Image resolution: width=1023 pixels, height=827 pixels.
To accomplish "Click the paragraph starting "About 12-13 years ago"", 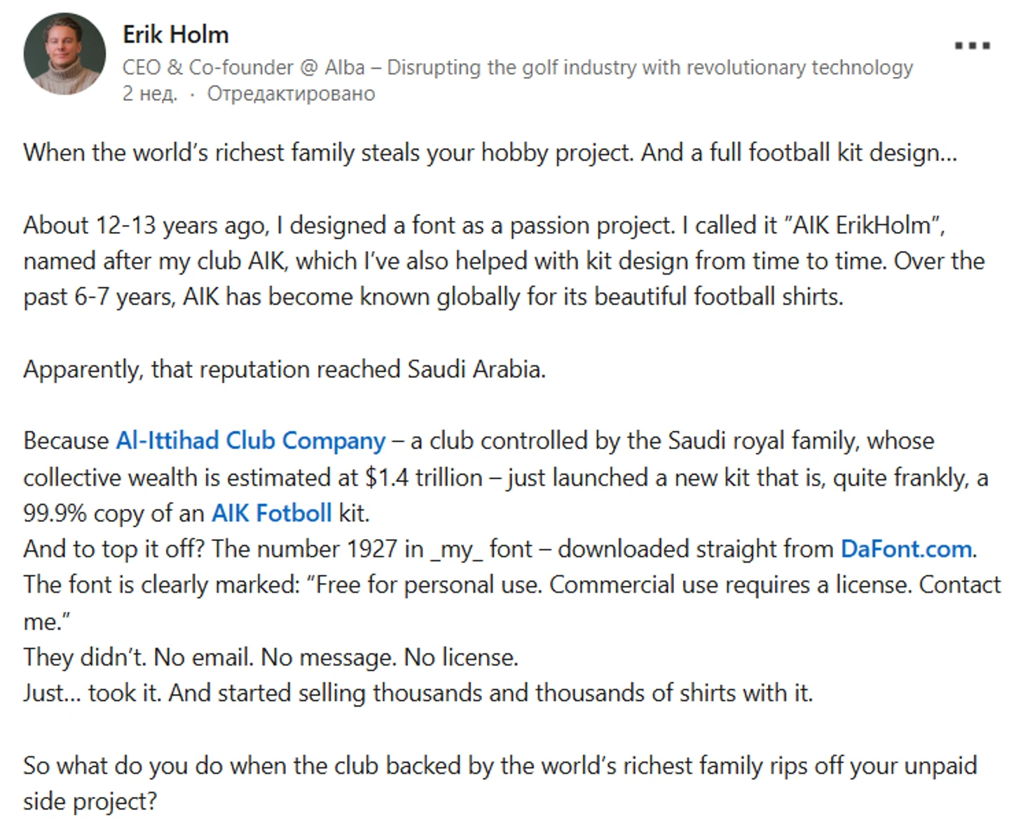I will (504, 261).
